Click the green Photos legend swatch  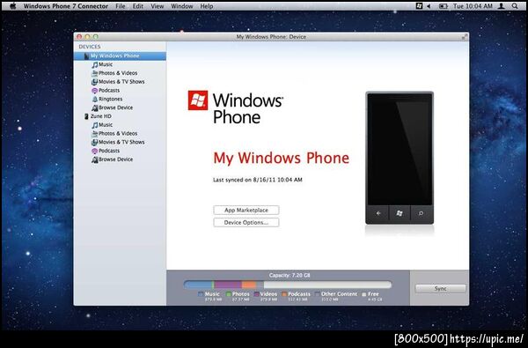[229, 294]
